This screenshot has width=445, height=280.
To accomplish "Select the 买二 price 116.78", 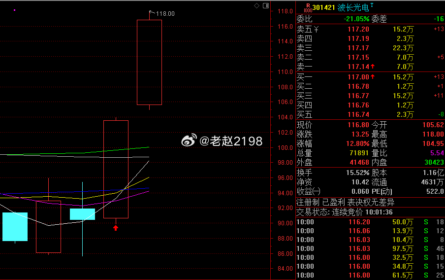I will (x=358, y=86).
